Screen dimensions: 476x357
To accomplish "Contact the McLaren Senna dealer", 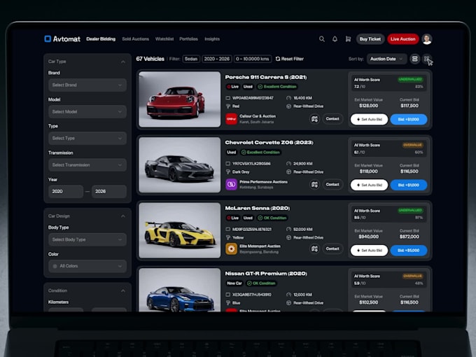I will (x=332, y=248).
